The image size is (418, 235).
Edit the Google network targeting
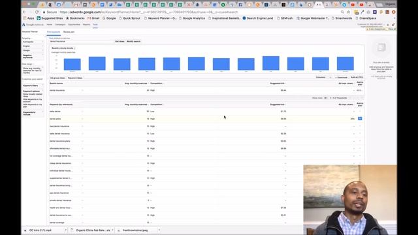(x=33, y=50)
